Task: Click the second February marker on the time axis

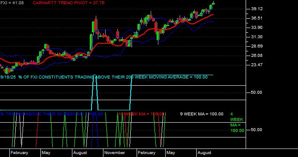Action: coord(146,153)
